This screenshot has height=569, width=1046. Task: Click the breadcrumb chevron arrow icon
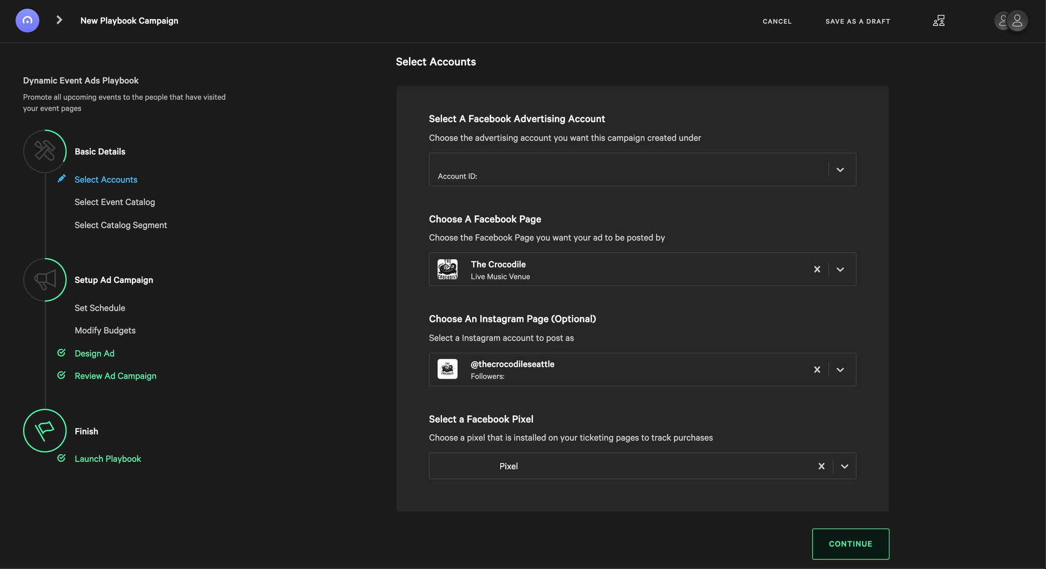click(x=59, y=20)
